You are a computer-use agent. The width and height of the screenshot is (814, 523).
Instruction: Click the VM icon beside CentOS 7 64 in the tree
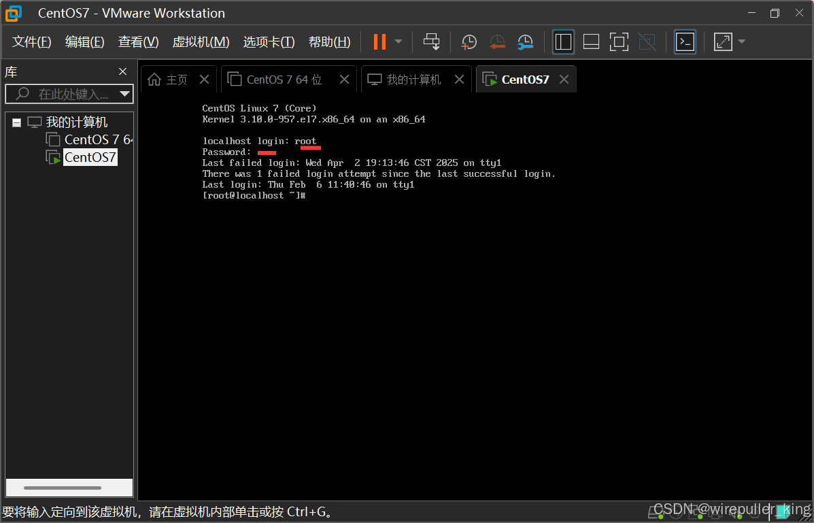click(53, 139)
